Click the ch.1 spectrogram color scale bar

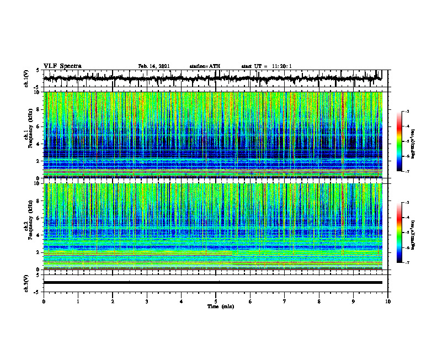point(399,141)
